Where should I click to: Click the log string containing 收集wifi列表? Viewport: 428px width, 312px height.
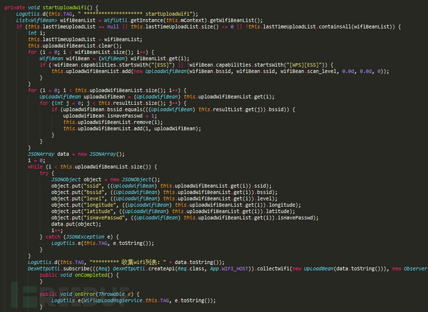pyautogui.click(x=128, y=262)
